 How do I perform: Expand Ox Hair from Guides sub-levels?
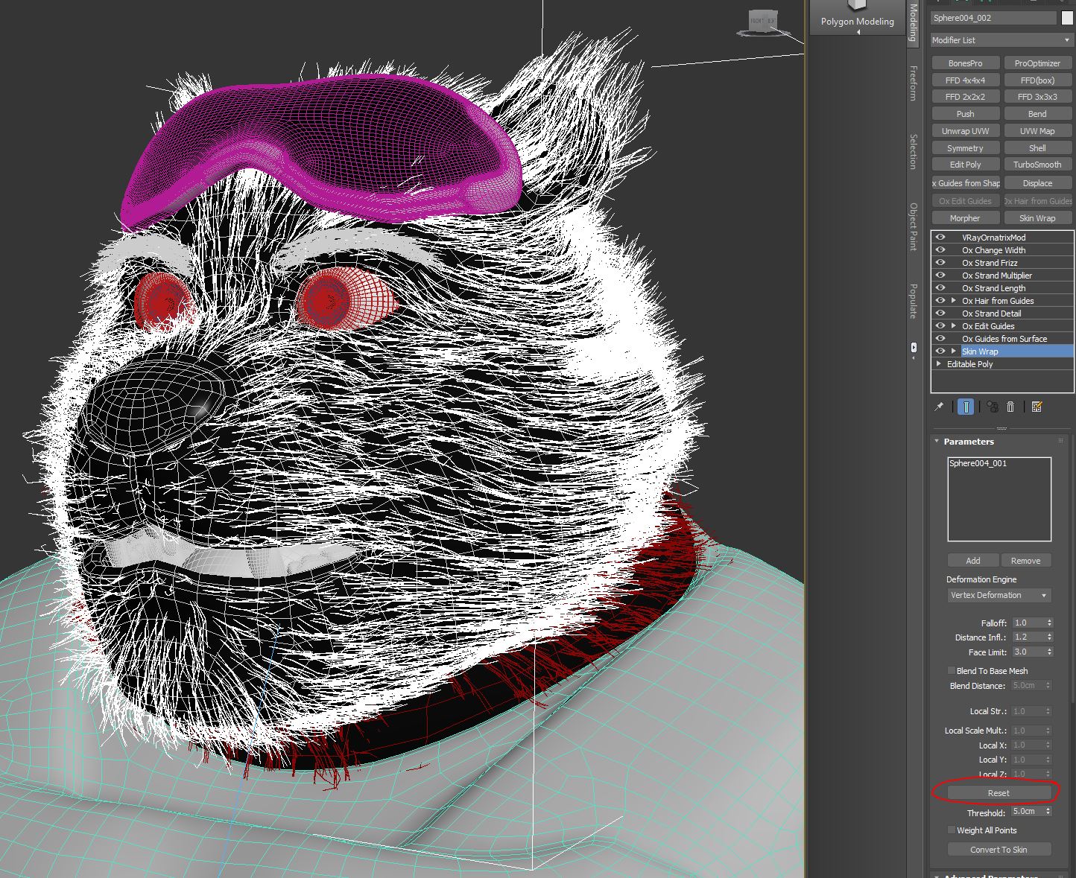click(x=954, y=301)
